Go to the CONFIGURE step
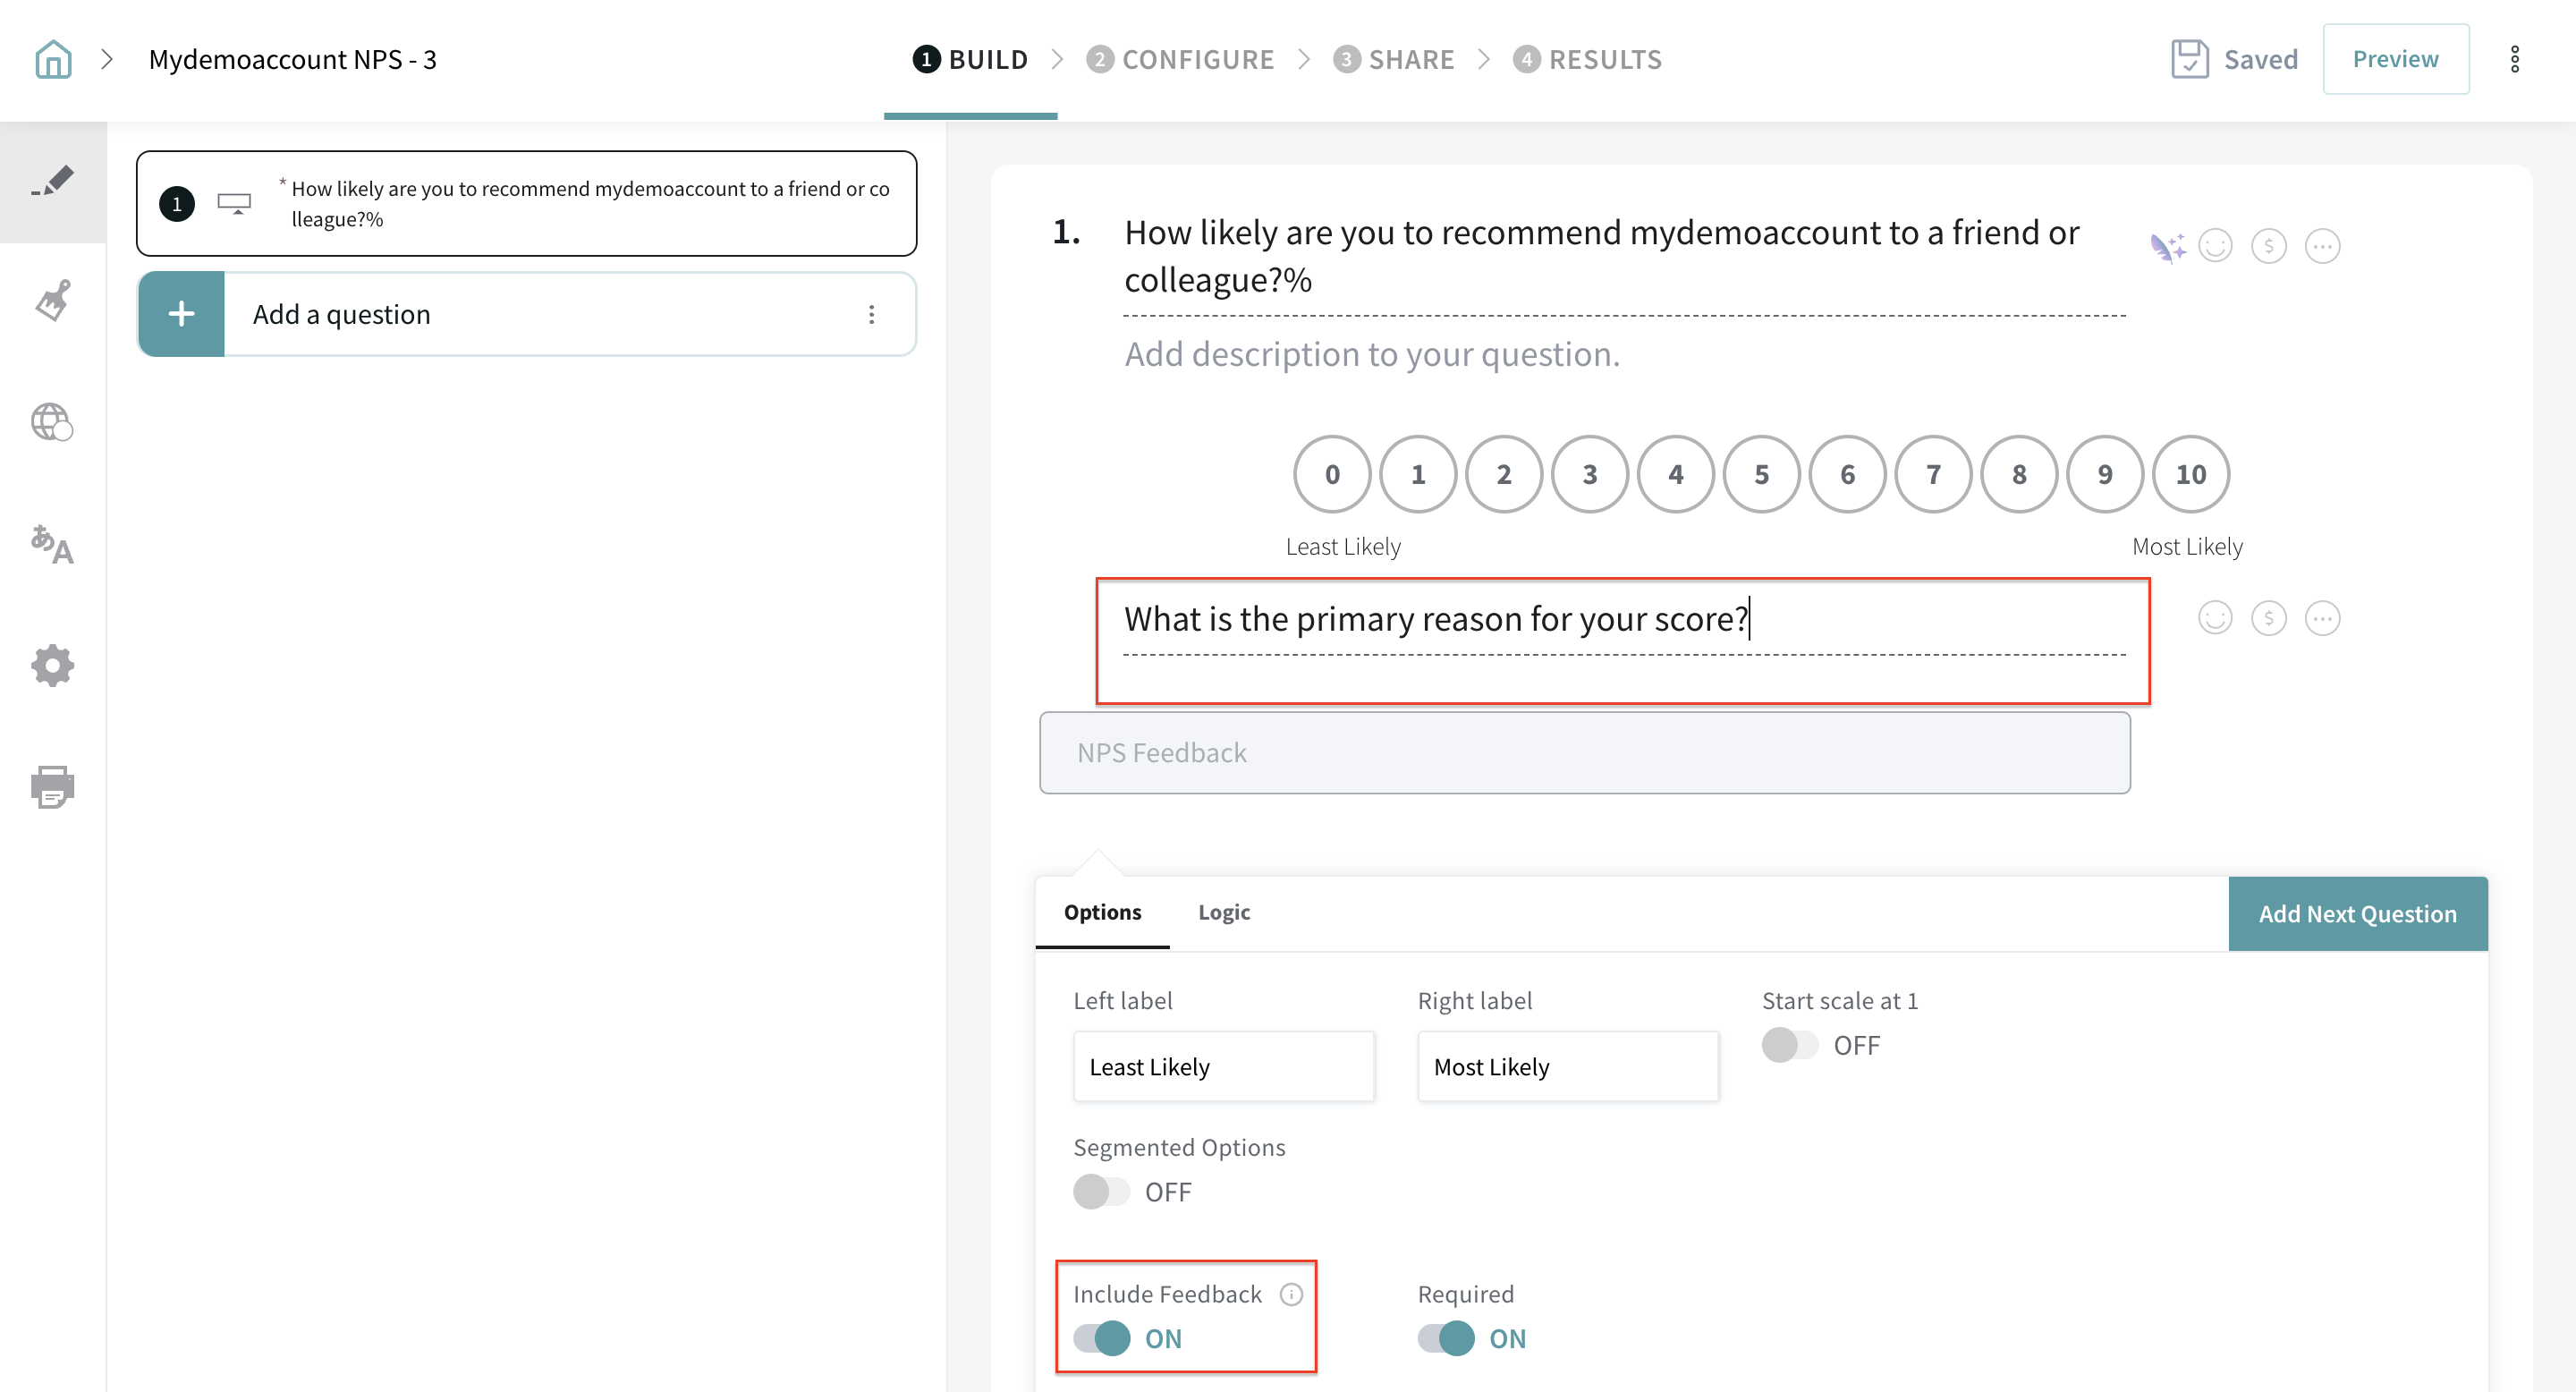The image size is (2576, 1392). coord(1181,59)
